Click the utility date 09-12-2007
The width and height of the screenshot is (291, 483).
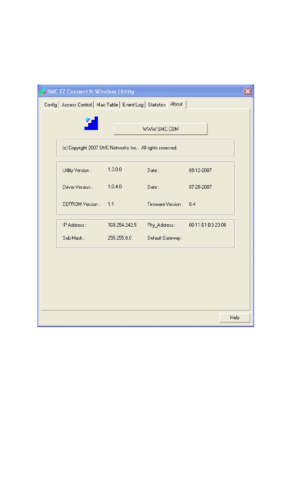coord(200,170)
